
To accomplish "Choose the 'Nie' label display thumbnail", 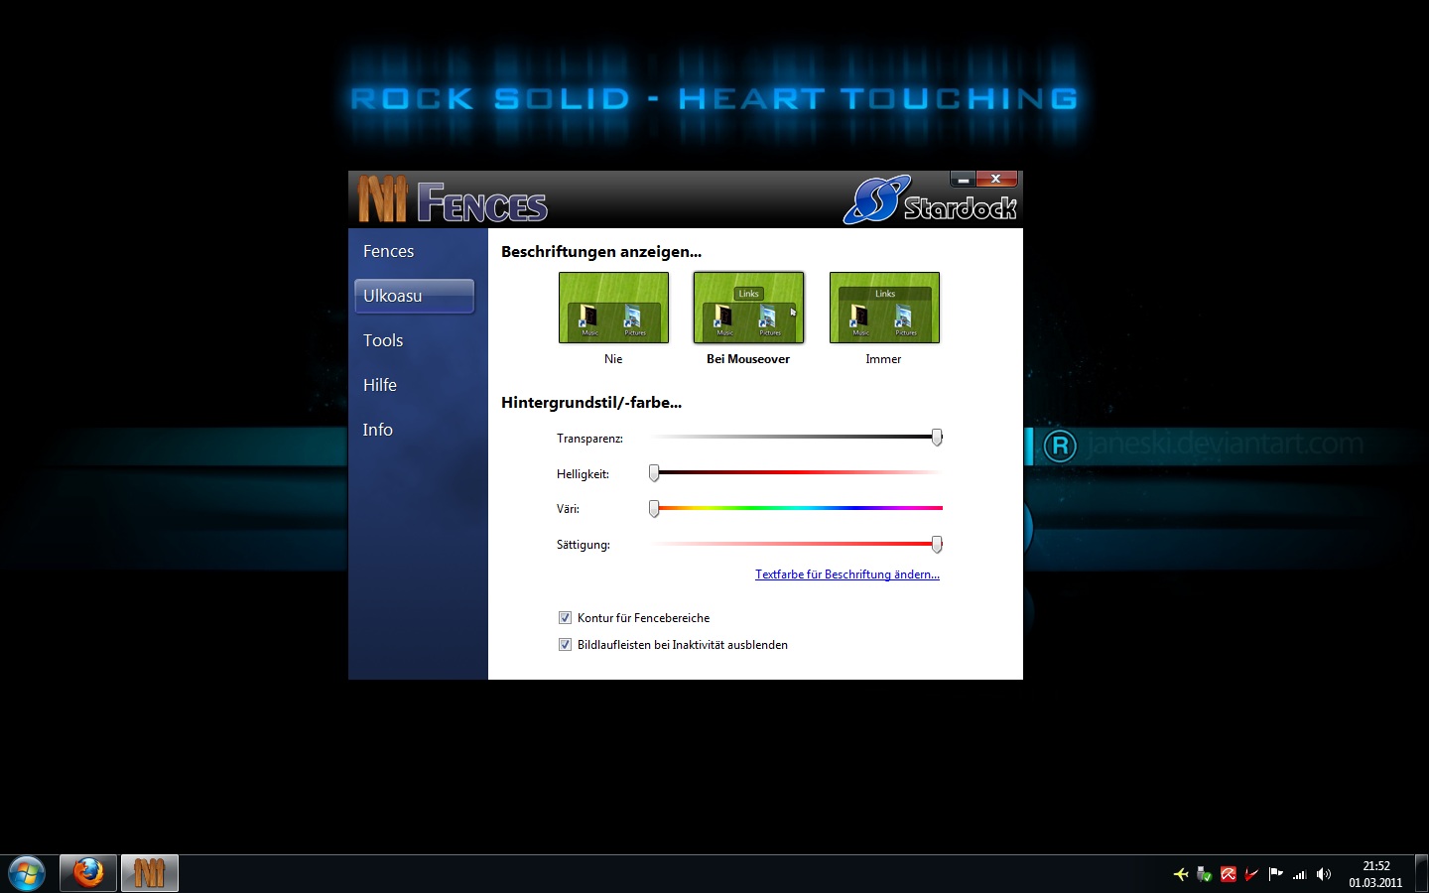I will (613, 308).
